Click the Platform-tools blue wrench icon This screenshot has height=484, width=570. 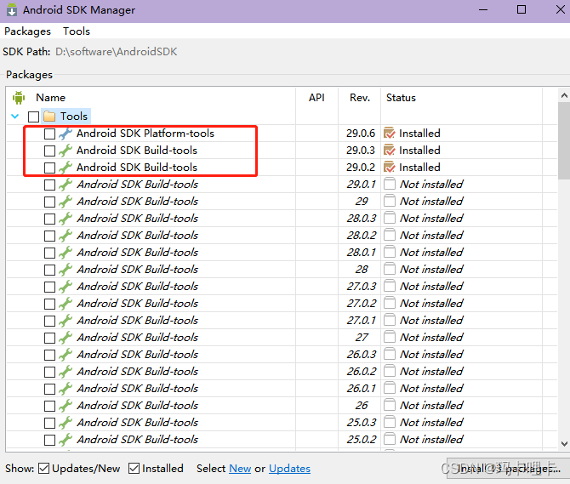pos(66,134)
